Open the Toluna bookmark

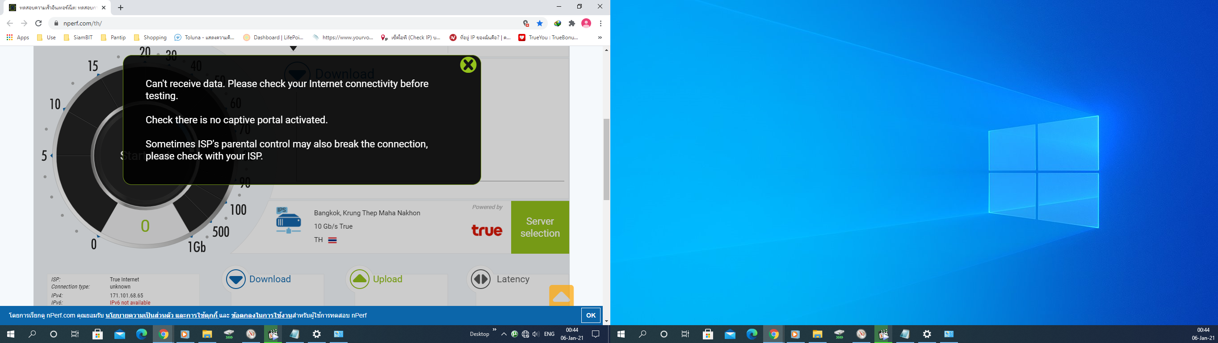tap(204, 38)
